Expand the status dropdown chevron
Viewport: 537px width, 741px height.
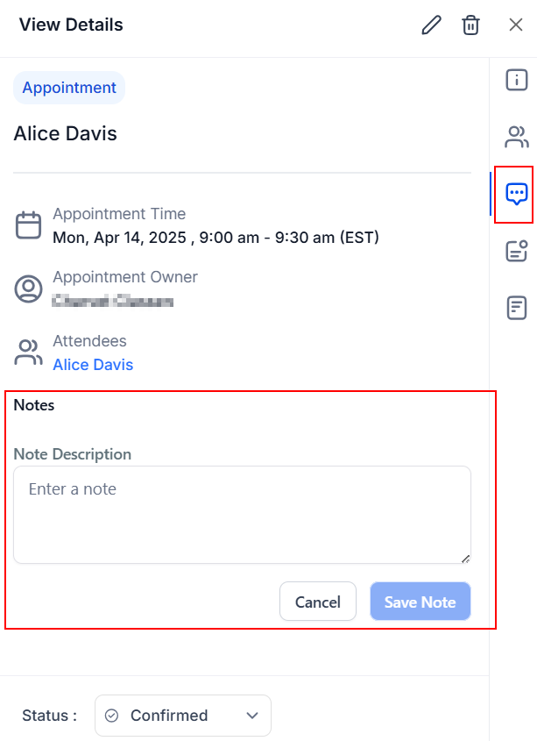tap(252, 716)
